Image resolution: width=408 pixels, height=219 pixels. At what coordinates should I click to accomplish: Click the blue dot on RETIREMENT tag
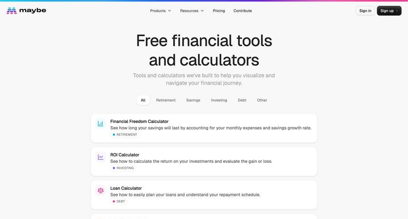[114, 134]
